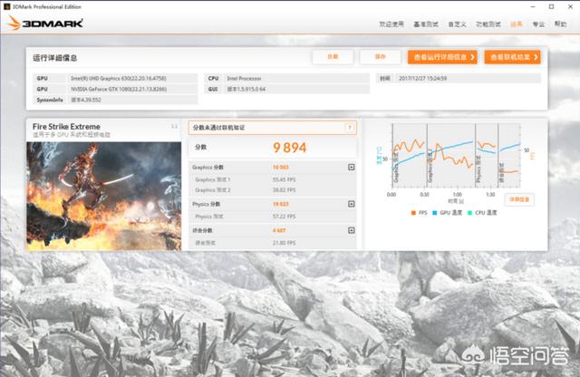
Task: Click the blue GPU 温度 legend swatch
Action: click(x=435, y=213)
